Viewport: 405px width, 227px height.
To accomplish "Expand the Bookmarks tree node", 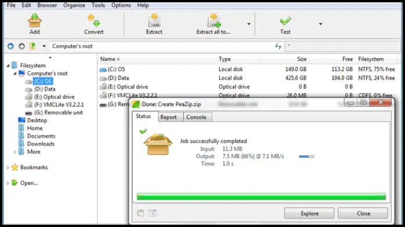I will coord(8,168).
